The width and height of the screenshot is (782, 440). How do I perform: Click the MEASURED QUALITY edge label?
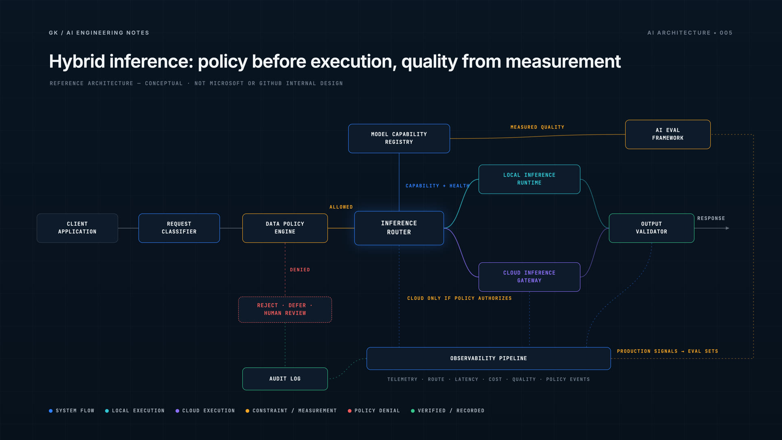pos(538,127)
